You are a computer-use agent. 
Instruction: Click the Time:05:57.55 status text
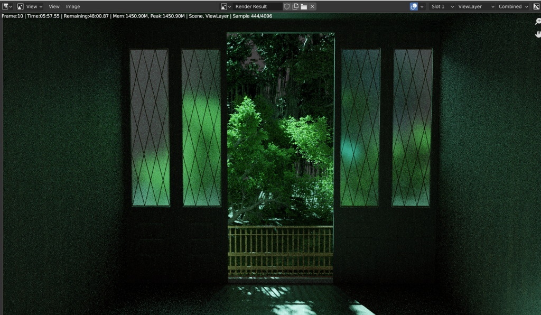[x=43, y=16]
